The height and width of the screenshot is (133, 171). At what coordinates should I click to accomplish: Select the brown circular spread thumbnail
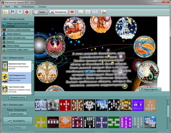77,105
